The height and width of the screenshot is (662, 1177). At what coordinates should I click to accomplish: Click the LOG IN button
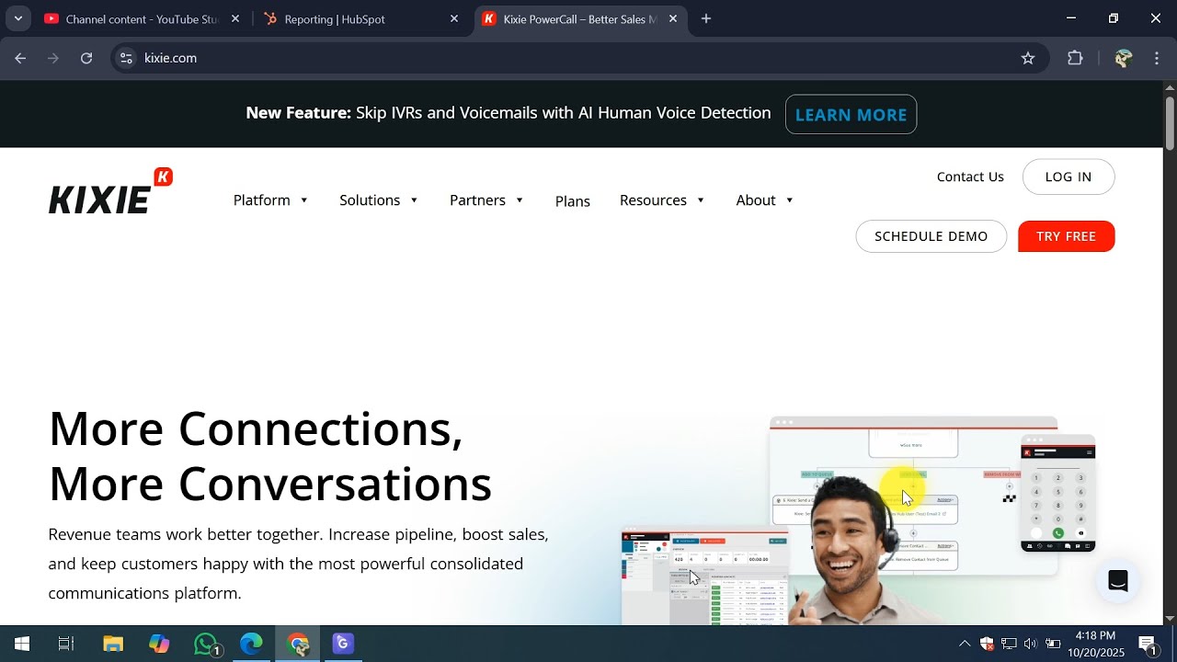[x=1068, y=177]
